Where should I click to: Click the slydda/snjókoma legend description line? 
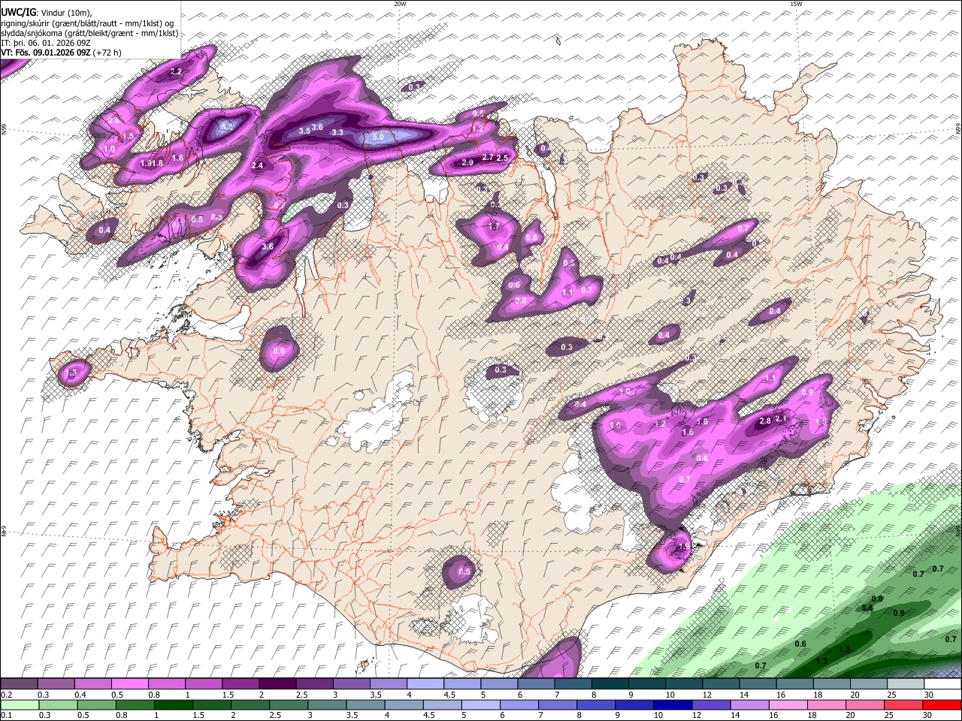pyautogui.click(x=89, y=32)
